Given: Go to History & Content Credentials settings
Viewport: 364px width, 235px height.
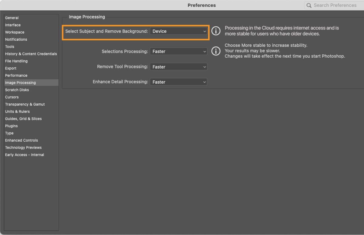Looking at the screenshot, I should (x=31, y=54).
